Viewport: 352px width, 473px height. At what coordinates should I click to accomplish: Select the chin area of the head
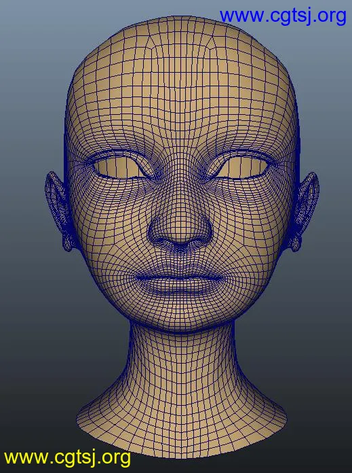(180, 314)
